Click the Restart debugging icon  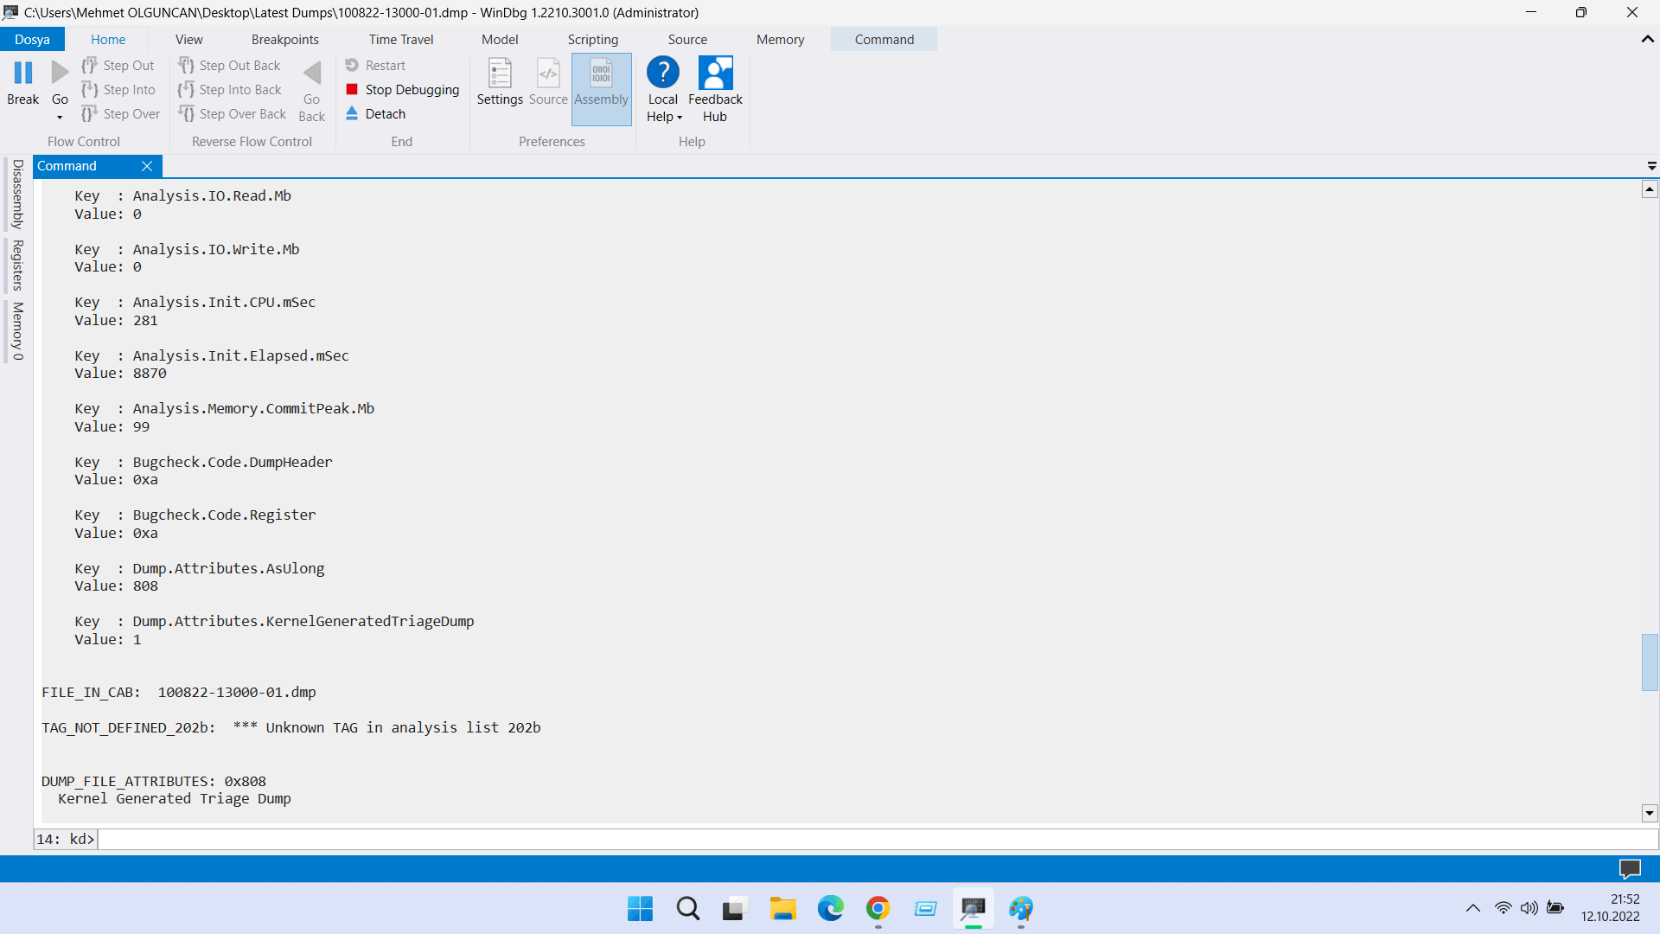(x=352, y=65)
